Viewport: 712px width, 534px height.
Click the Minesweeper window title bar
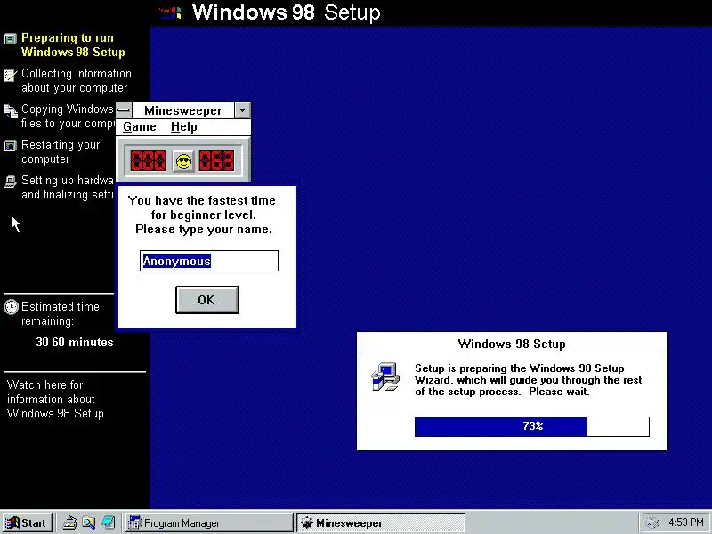[x=183, y=110]
